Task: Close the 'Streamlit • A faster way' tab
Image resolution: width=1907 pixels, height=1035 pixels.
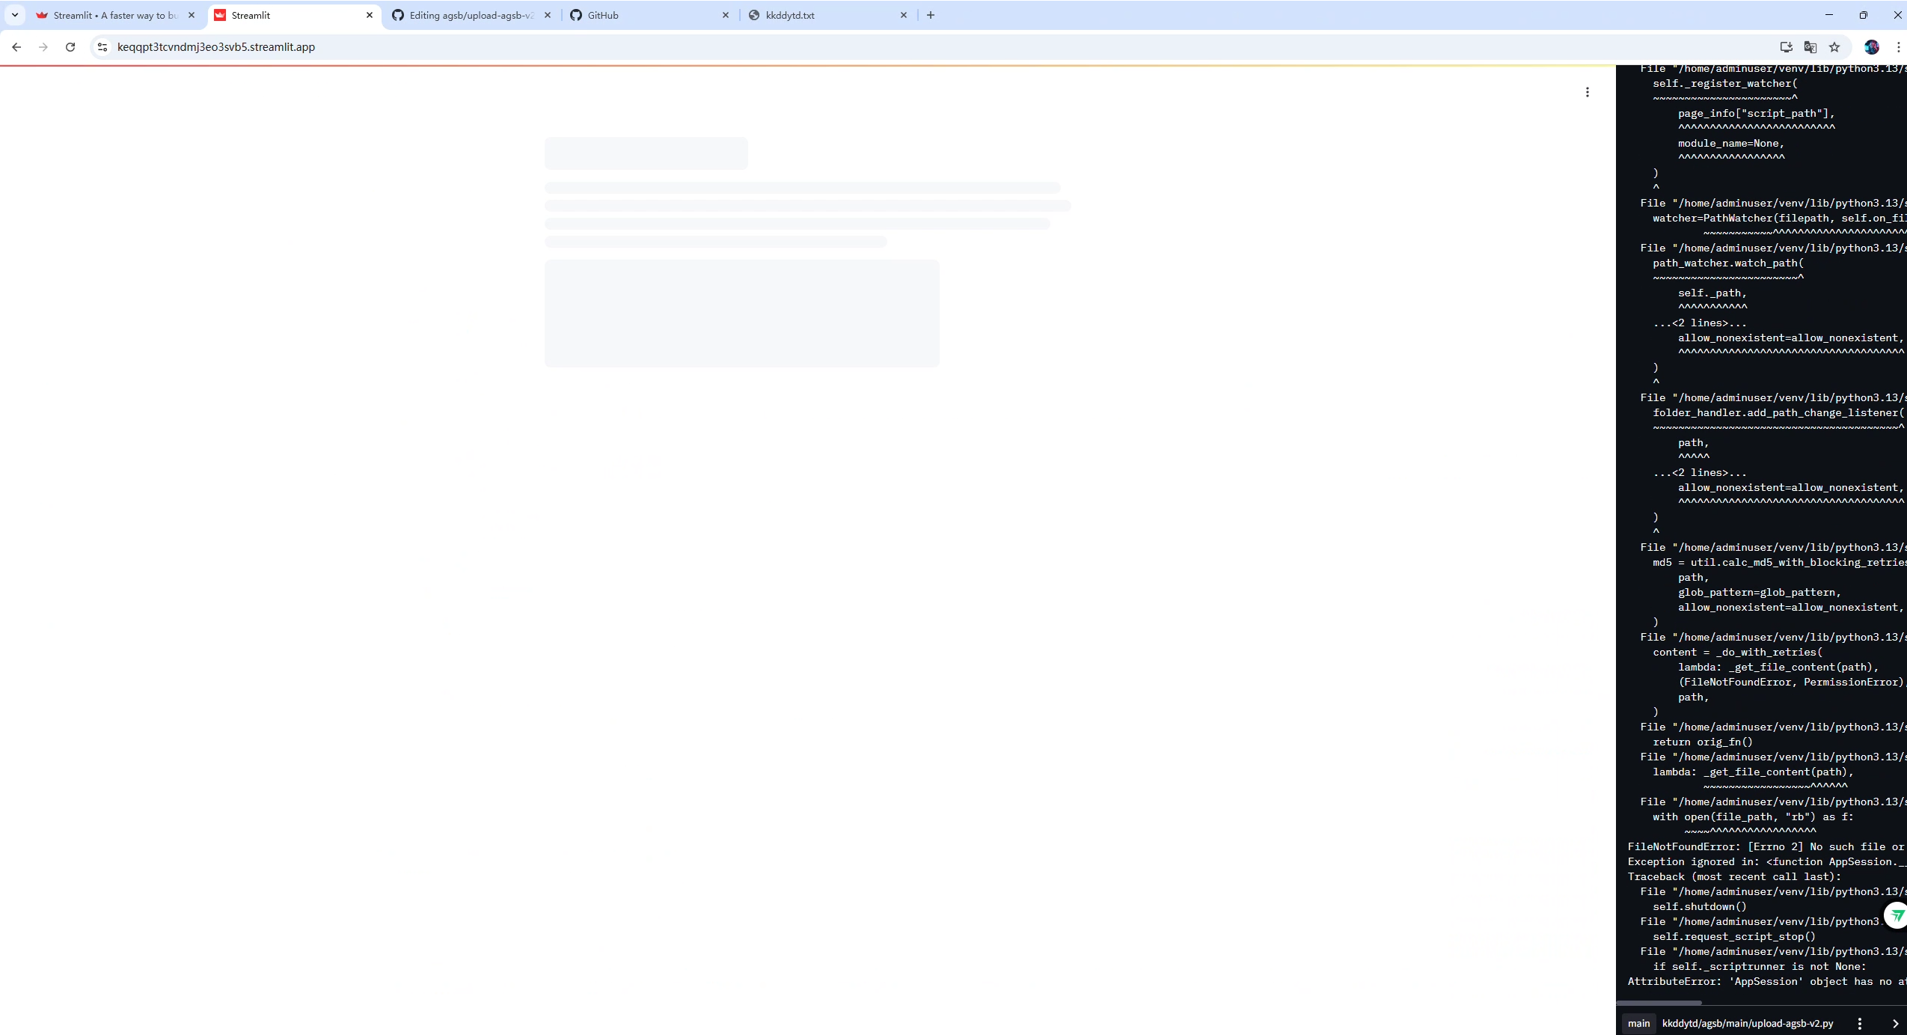Action: [x=192, y=15]
